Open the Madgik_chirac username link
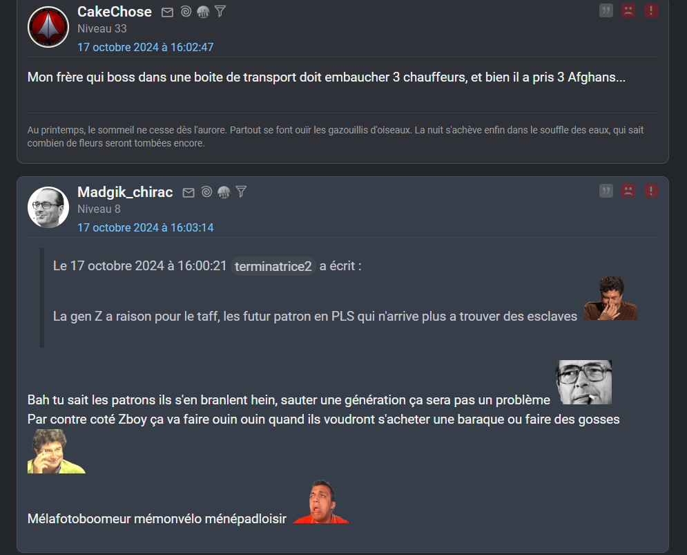This screenshot has width=687, height=555. (125, 192)
